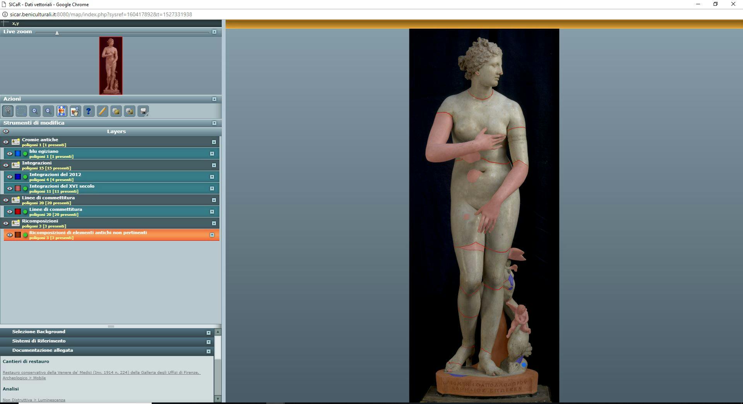Click the Linee di commettitura group folder icon
The height and width of the screenshot is (404, 743).
(x=15, y=200)
